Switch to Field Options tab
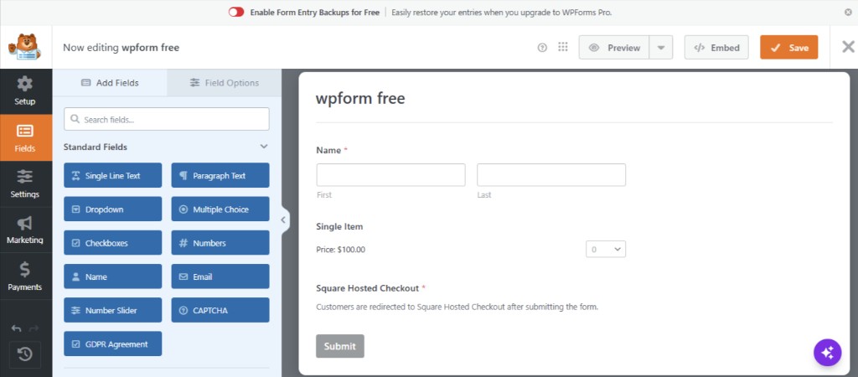858x377 pixels. coord(225,83)
